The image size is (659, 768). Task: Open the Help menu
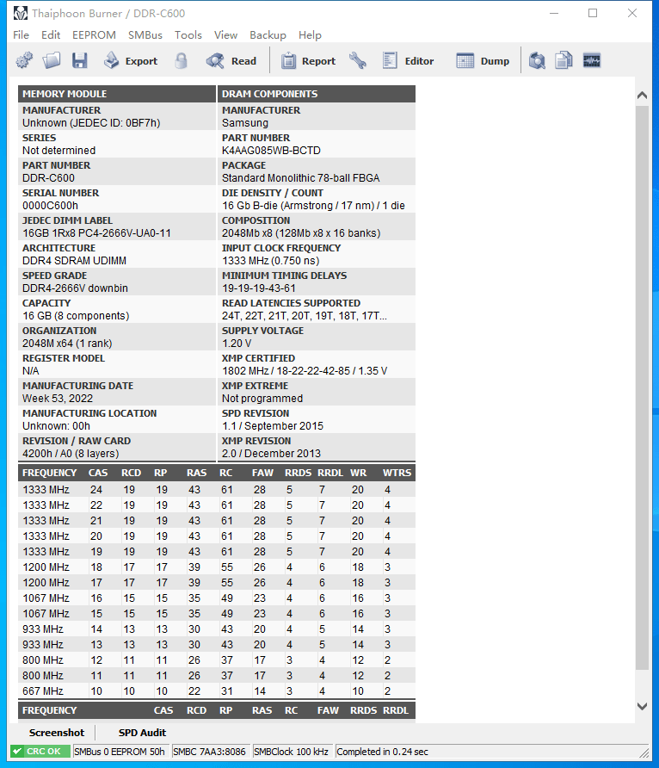click(311, 34)
